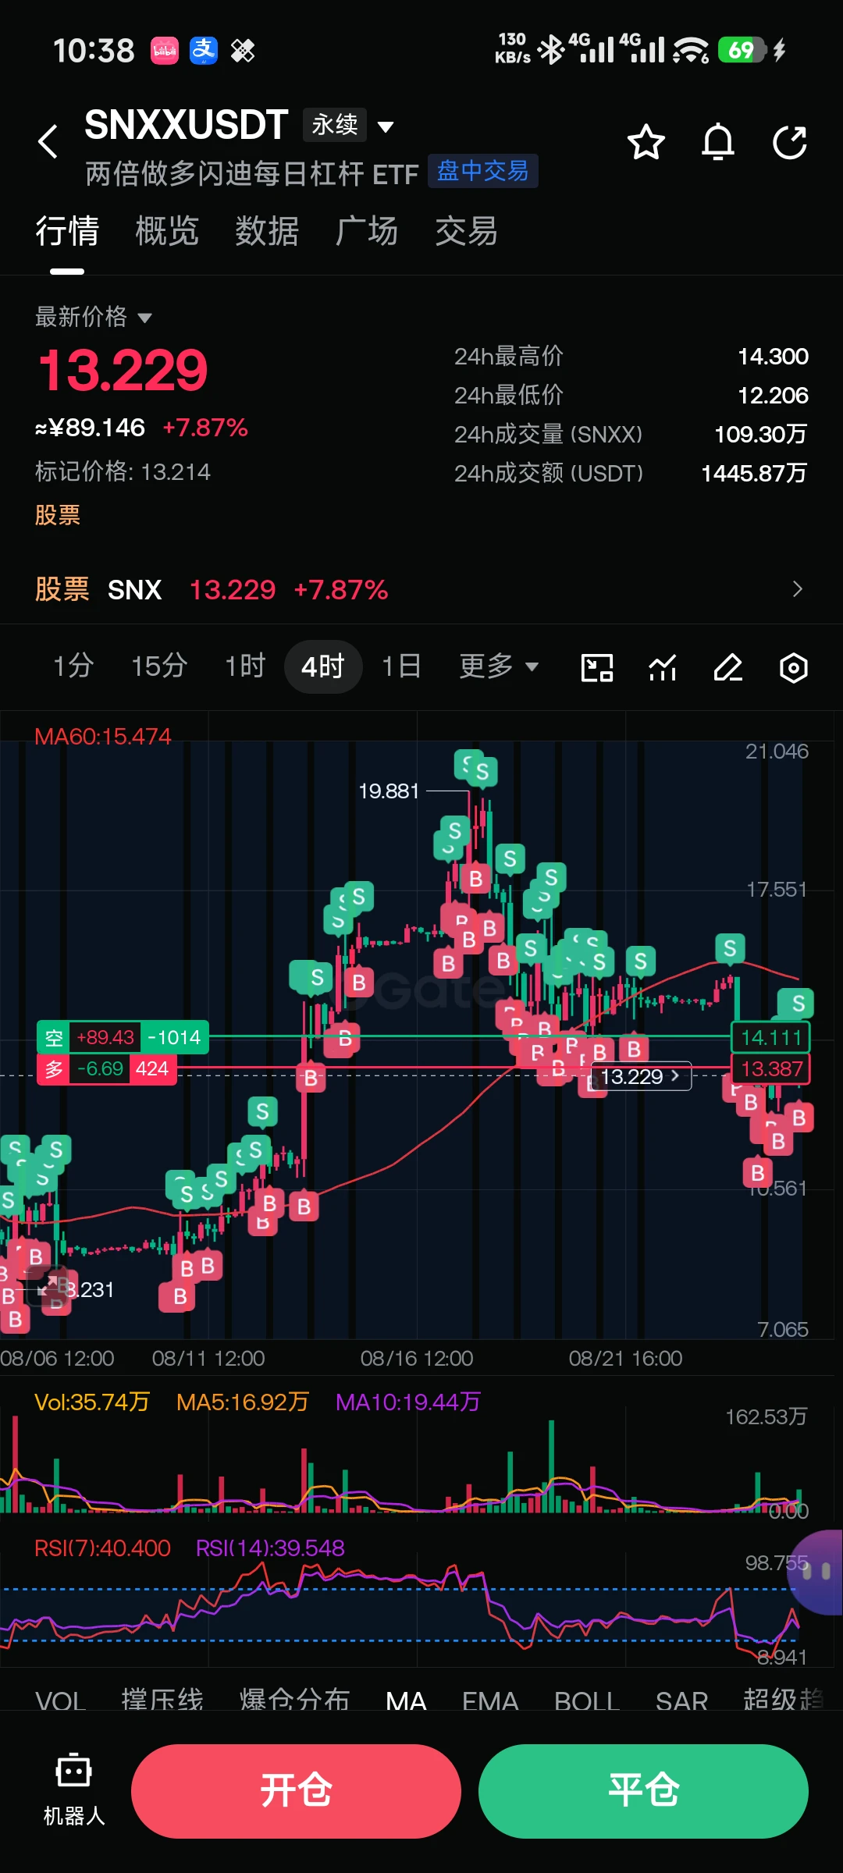Switch to 数据 tab
This screenshot has width=843, height=1873.
click(x=267, y=232)
